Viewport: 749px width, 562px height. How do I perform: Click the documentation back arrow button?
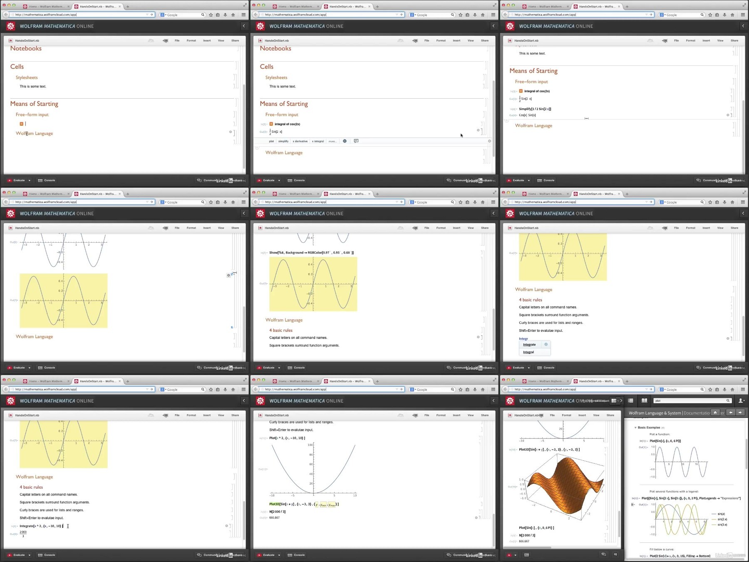coord(731,413)
